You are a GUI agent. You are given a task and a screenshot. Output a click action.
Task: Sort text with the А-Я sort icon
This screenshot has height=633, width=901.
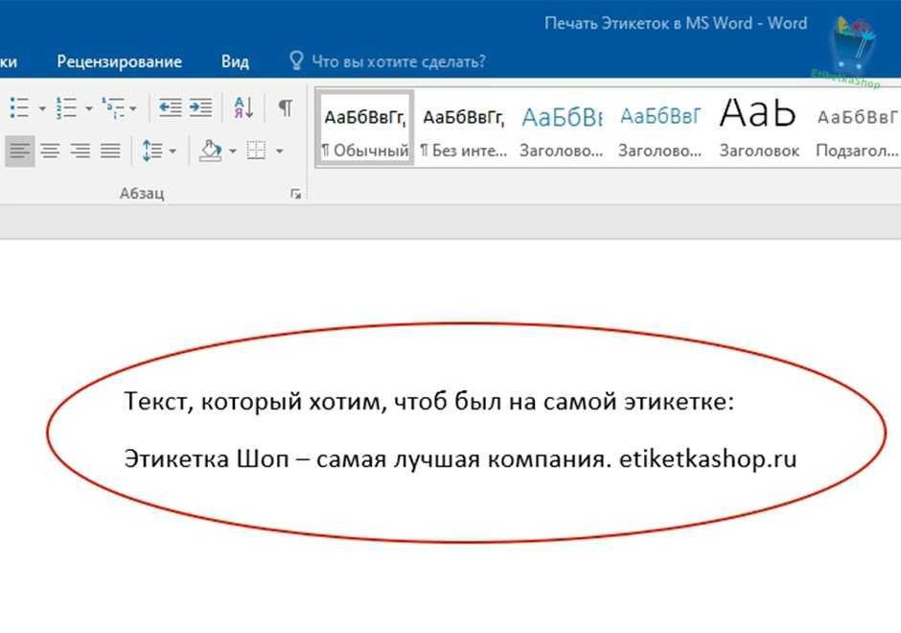(x=243, y=107)
